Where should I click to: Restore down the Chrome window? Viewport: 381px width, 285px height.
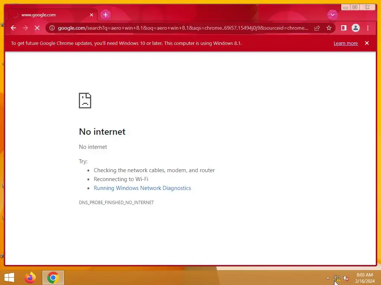pyautogui.click(x=355, y=7)
